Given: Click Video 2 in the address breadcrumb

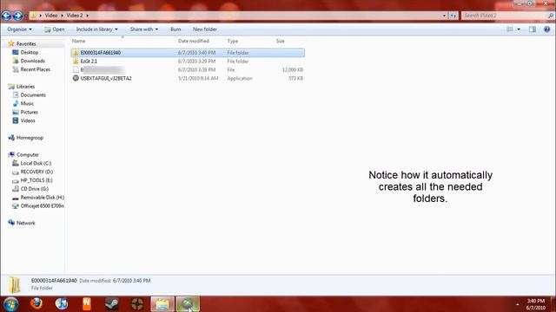Looking at the screenshot, I should tap(75, 16).
